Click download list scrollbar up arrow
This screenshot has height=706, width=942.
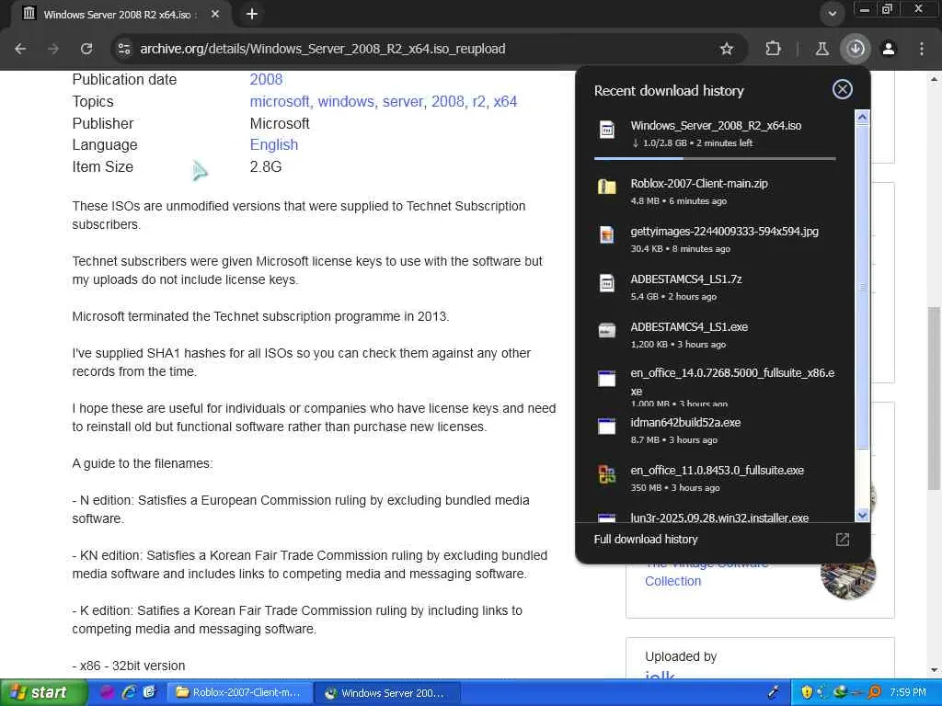pos(862,117)
